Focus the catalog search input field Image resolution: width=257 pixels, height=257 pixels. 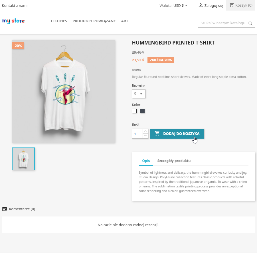223,23
